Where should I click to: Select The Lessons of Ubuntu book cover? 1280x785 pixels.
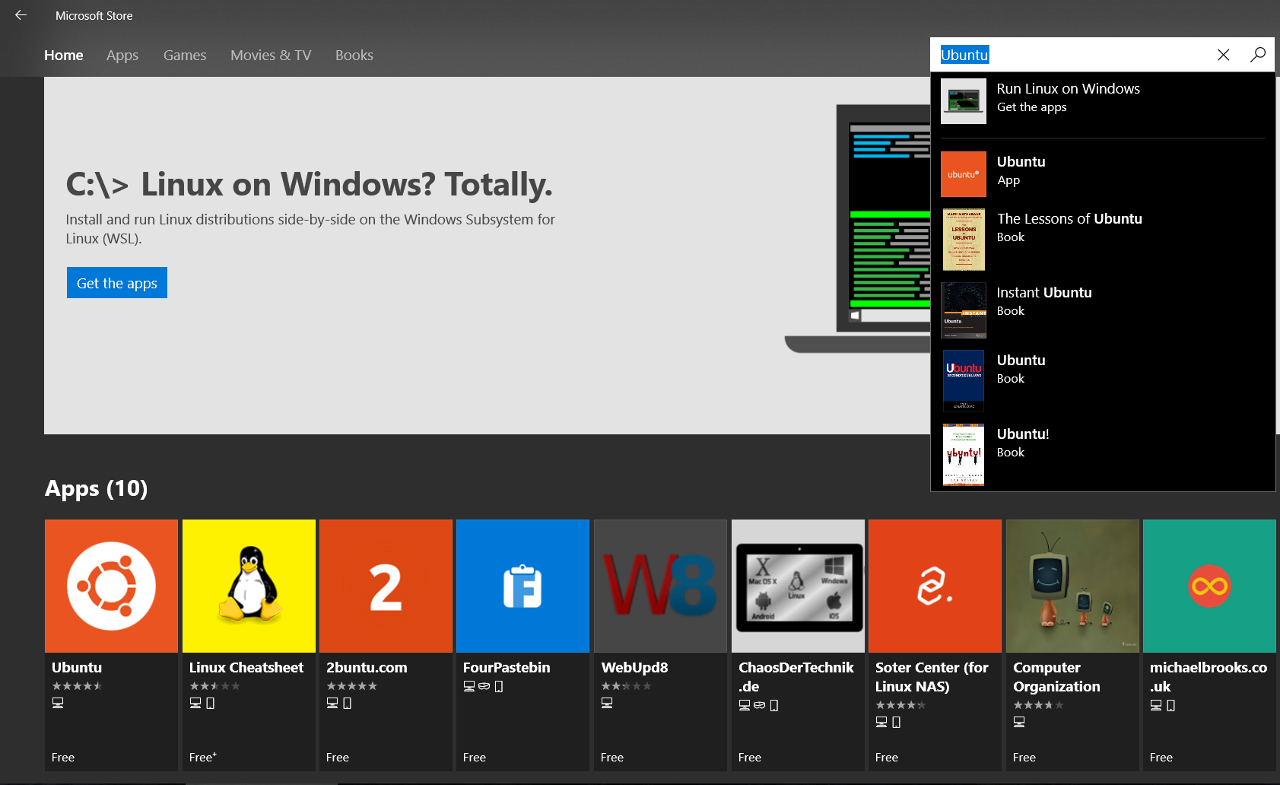964,240
